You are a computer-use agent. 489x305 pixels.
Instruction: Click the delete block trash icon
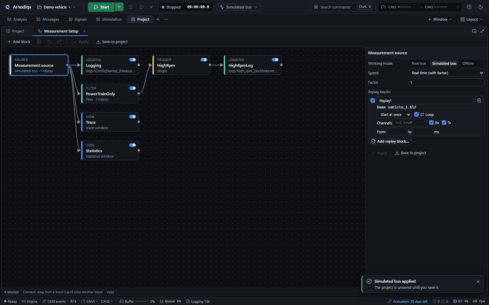pyautogui.click(x=39, y=42)
